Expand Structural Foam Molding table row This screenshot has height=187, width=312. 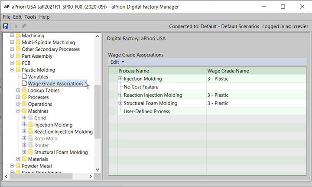click(120, 103)
